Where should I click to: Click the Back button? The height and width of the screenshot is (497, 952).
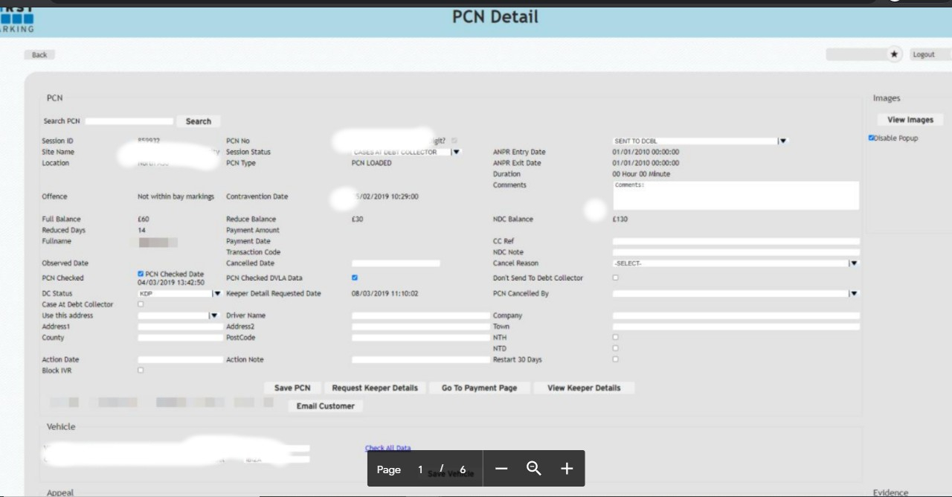[x=39, y=55]
